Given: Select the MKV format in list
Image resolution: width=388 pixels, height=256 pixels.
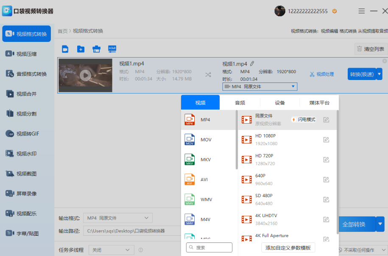Looking at the screenshot, I should point(206,160).
